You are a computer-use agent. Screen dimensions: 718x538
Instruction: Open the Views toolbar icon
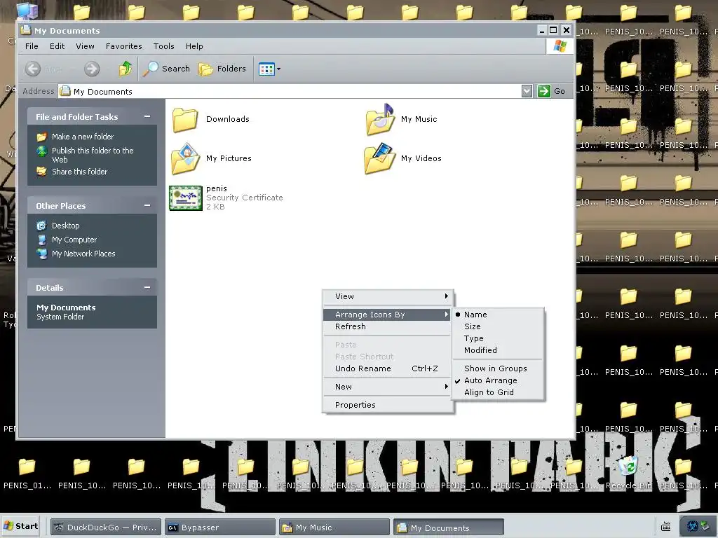266,69
